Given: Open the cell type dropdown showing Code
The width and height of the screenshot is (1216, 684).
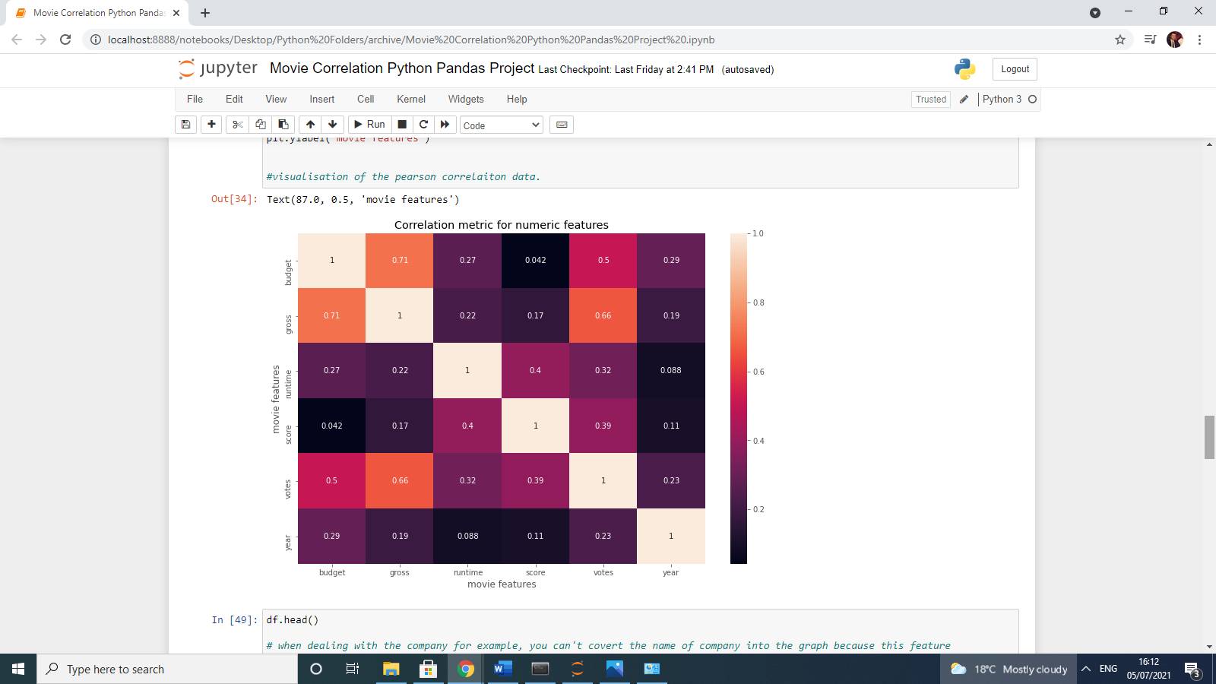Looking at the screenshot, I should (x=501, y=124).
